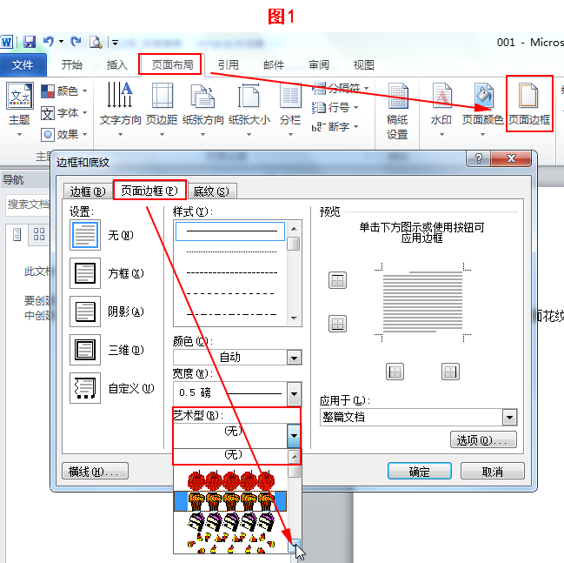Click the 纸张方向 orientation icon
The width and height of the screenshot is (564, 563).
pos(202,96)
